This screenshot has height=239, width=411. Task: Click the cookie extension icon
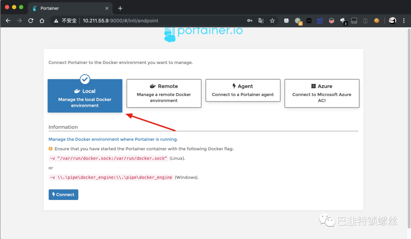377,21
